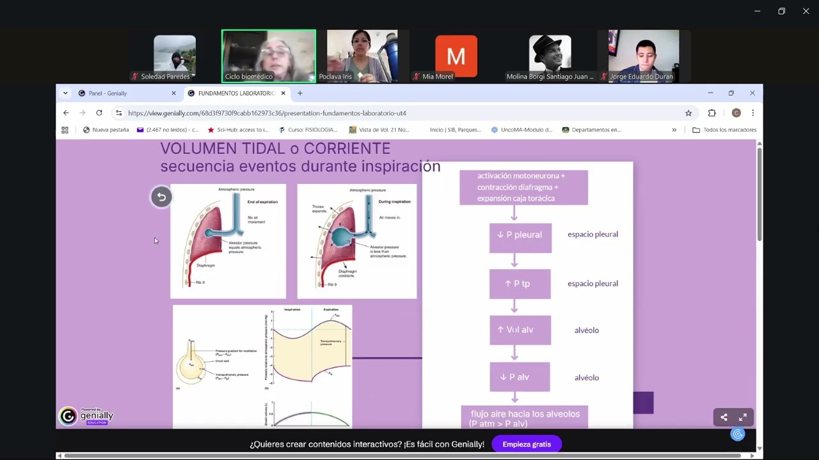Open the apps grid in bookmarks bar
This screenshot has height=460, width=819.
pos(65,130)
